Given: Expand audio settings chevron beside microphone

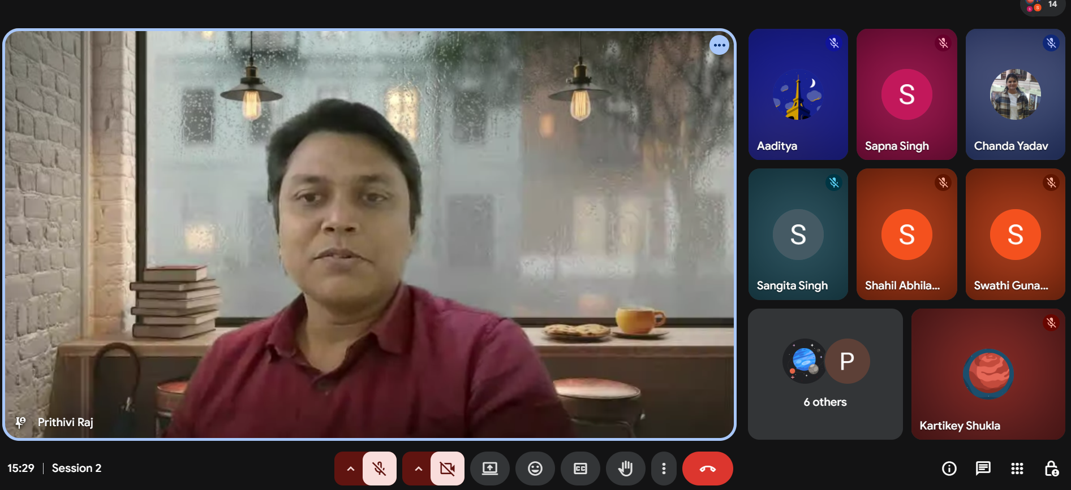Looking at the screenshot, I should 350,469.
